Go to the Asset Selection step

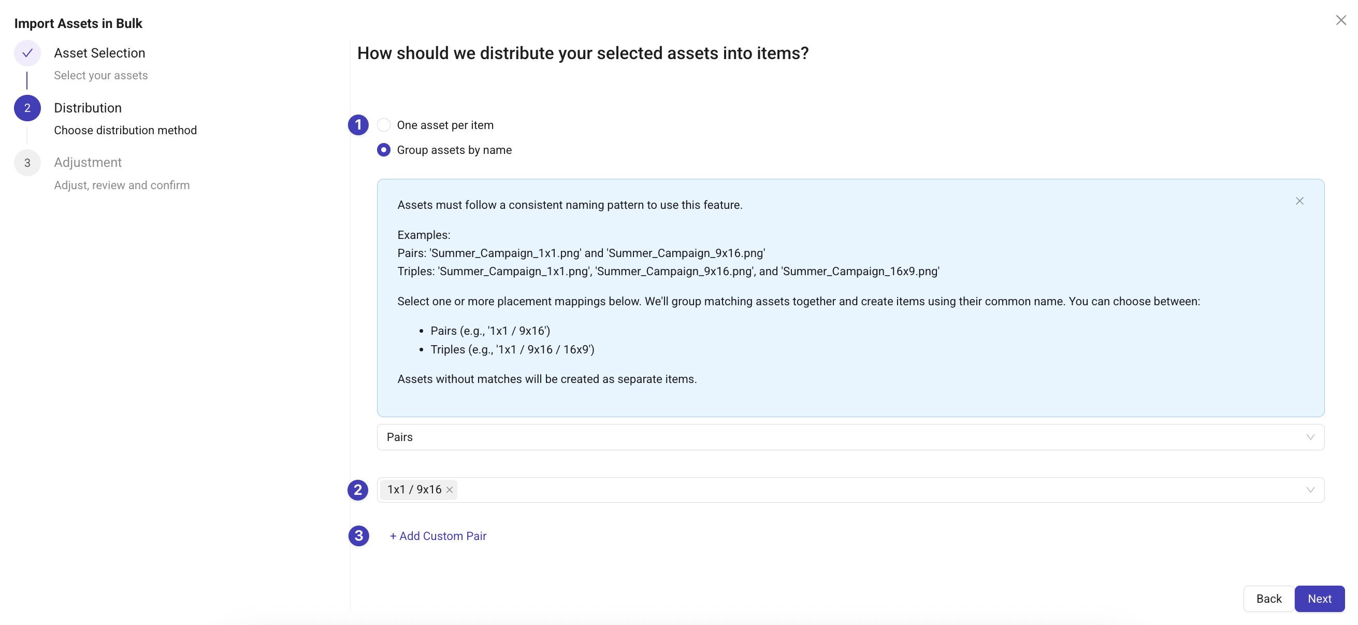tap(99, 53)
